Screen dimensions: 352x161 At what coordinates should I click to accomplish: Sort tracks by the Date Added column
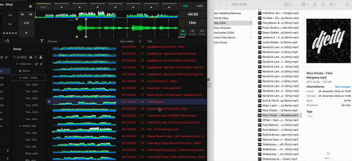click(x=126, y=41)
